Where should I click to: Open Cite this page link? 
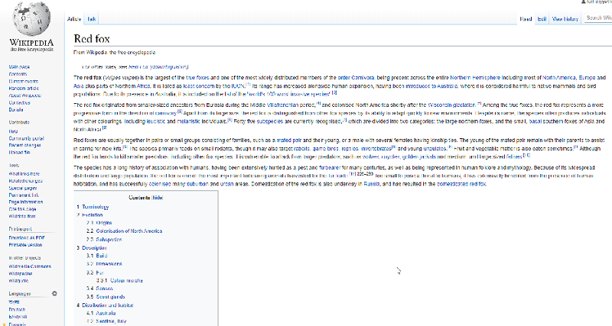point(22,208)
